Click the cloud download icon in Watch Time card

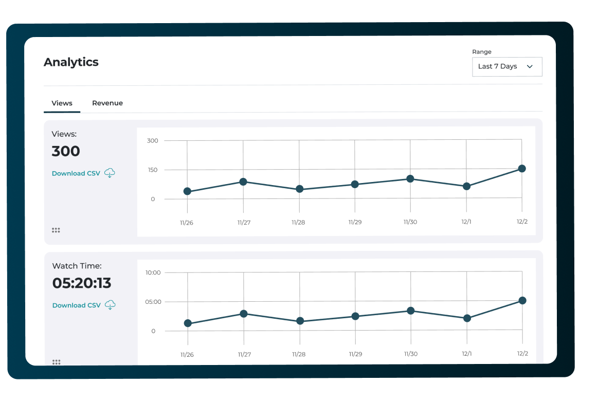tap(110, 305)
